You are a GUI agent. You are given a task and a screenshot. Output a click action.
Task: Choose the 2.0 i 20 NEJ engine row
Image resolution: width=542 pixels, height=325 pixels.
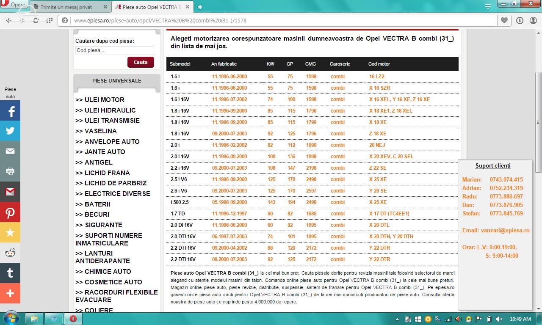312,145
